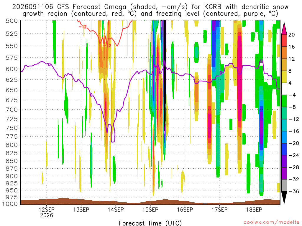Select the red 16-20 colorbar segment
This screenshot has height=226, width=302.
coord(284,41)
